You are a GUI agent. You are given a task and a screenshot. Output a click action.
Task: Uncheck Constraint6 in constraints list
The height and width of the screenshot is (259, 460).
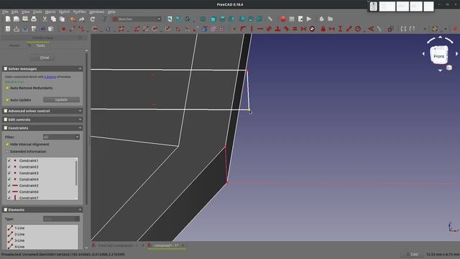coord(9,192)
